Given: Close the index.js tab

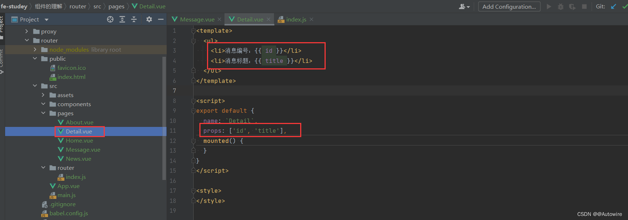Looking at the screenshot, I should coord(311,19).
